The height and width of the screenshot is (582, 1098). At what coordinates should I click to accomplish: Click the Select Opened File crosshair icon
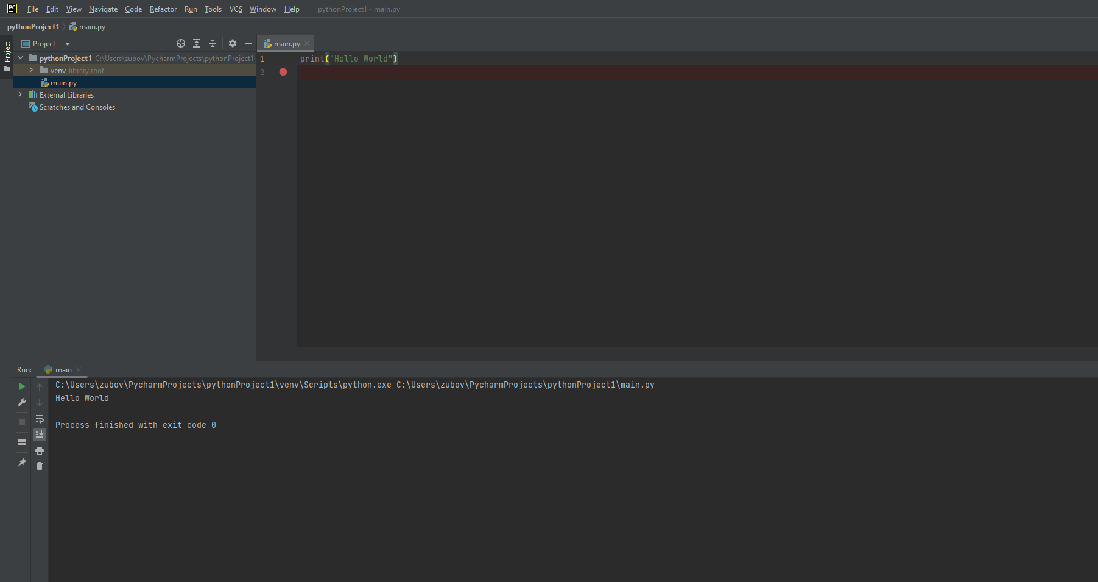pos(180,43)
